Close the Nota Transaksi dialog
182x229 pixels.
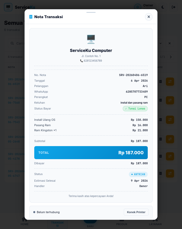(x=149, y=17)
